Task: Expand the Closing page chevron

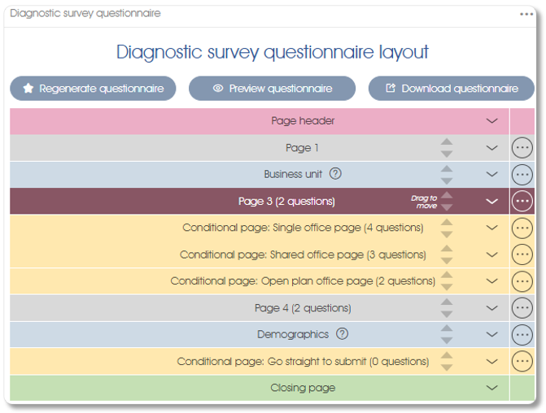Action: [x=491, y=388]
